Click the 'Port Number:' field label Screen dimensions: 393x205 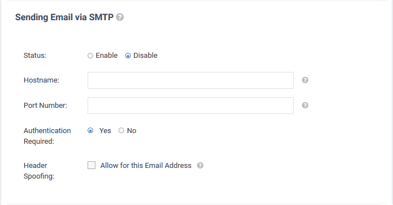click(x=45, y=105)
